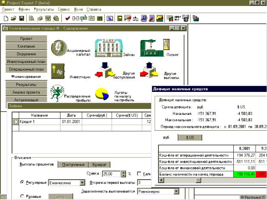Click the Окружение section button
This screenshot has width=267, height=200.
[26, 54]
